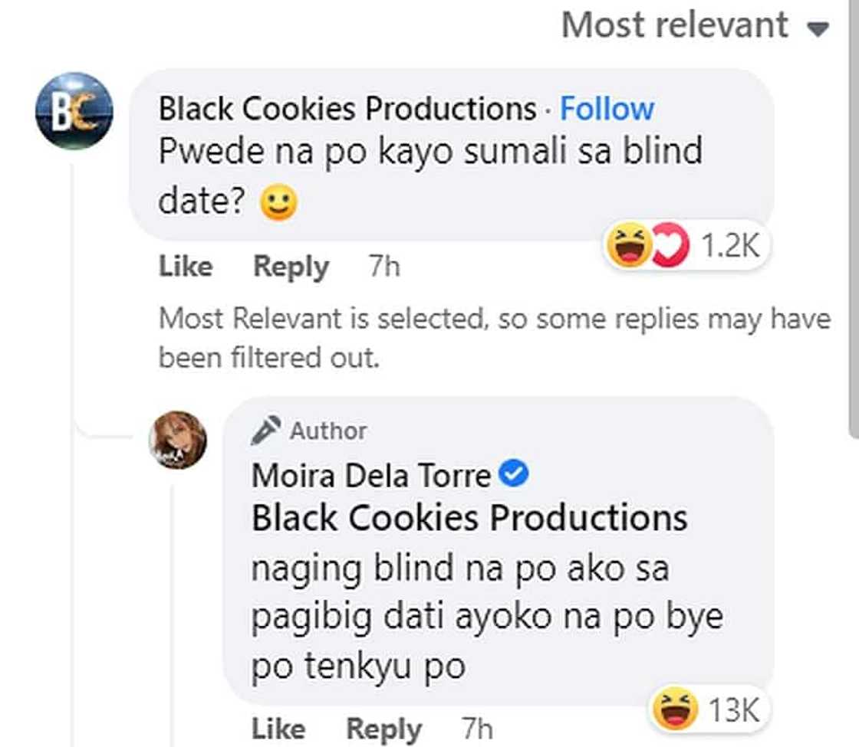Click the 7h timestamp on first comment
This screenshot has width=859, height=747.
coord(384,267)
